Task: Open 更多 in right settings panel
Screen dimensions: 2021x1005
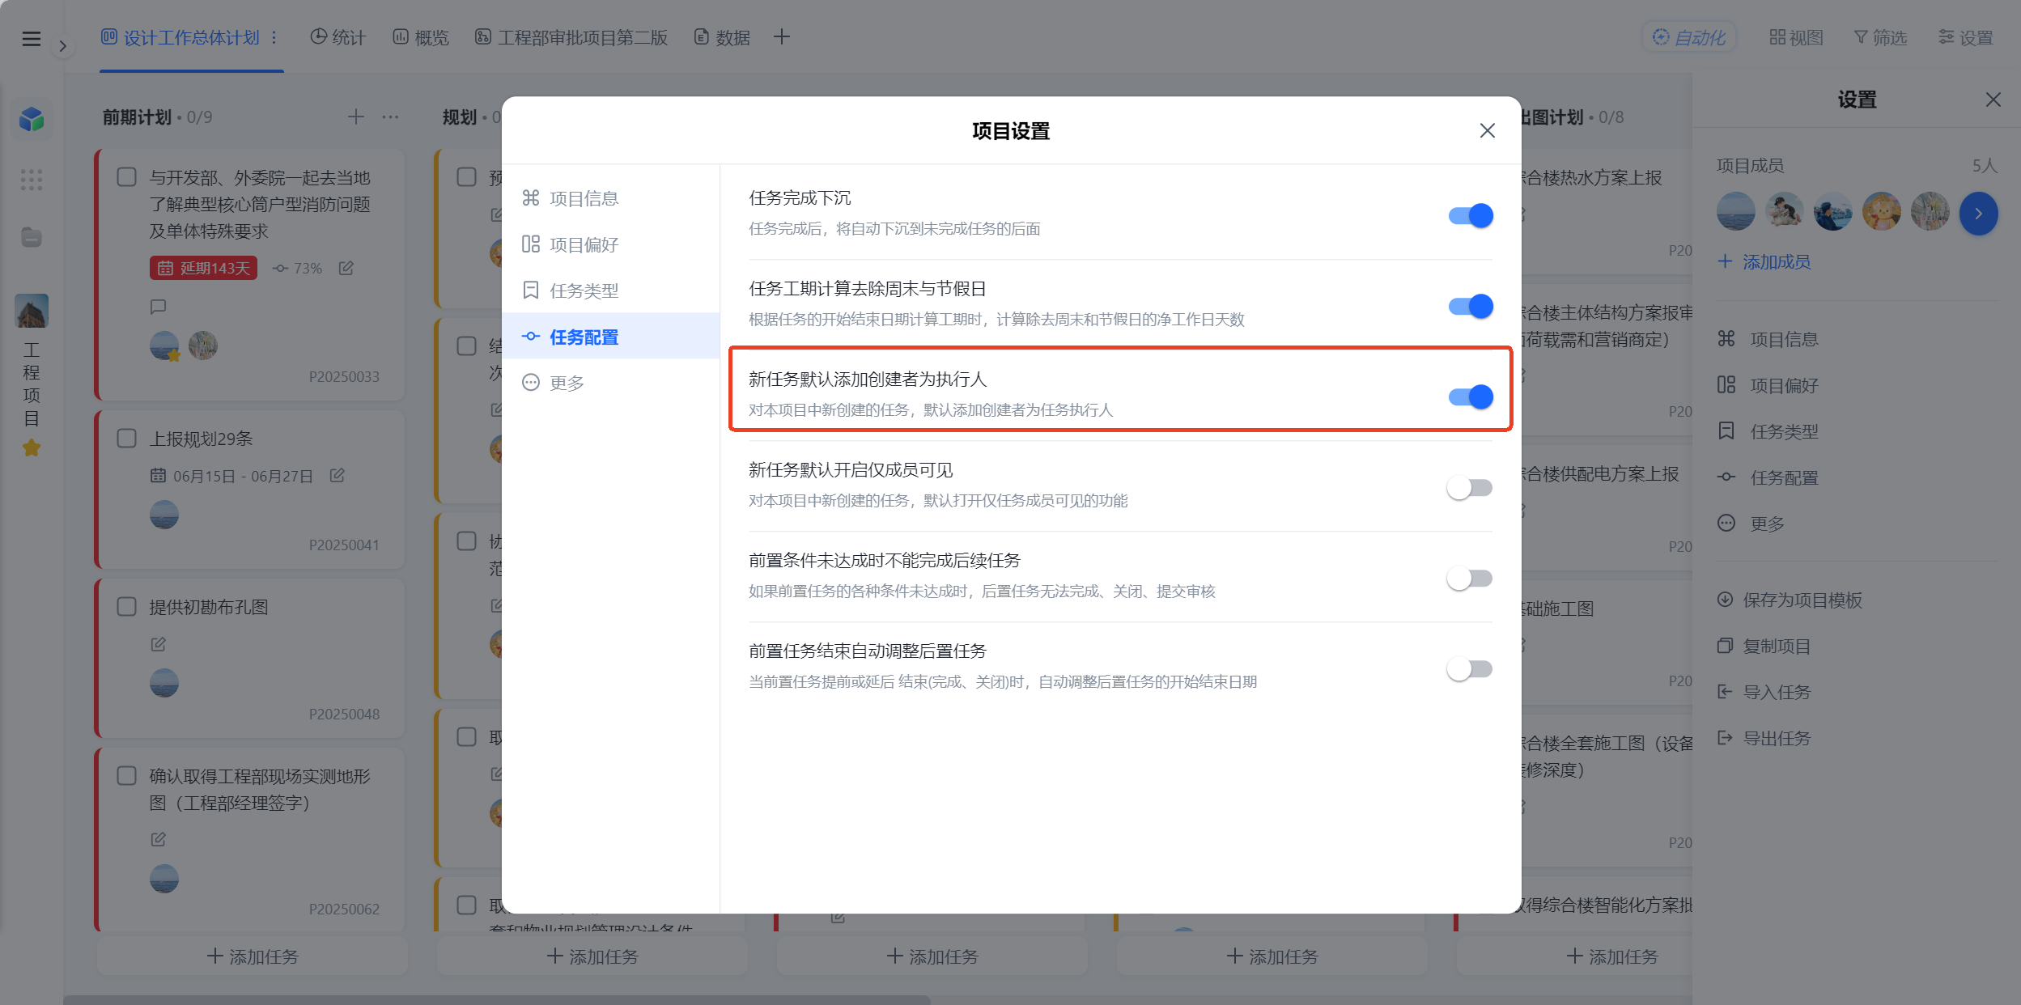Action: 1751,524
